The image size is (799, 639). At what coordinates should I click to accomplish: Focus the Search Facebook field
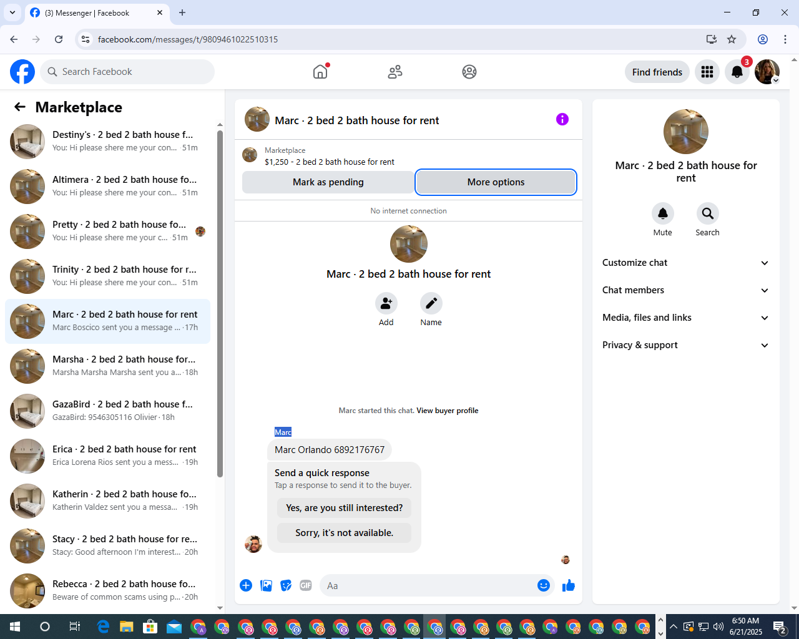tap(127, 72)
